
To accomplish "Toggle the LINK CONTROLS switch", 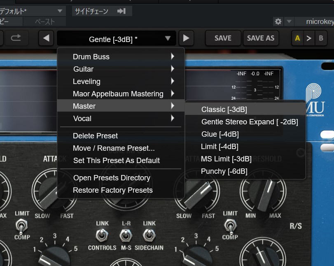I will 102,235.
